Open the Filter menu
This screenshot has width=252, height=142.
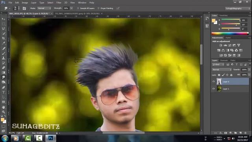(x=59, y=3)
